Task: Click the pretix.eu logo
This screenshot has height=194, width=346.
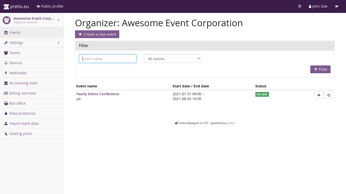Action: click(x=16, y=6)
